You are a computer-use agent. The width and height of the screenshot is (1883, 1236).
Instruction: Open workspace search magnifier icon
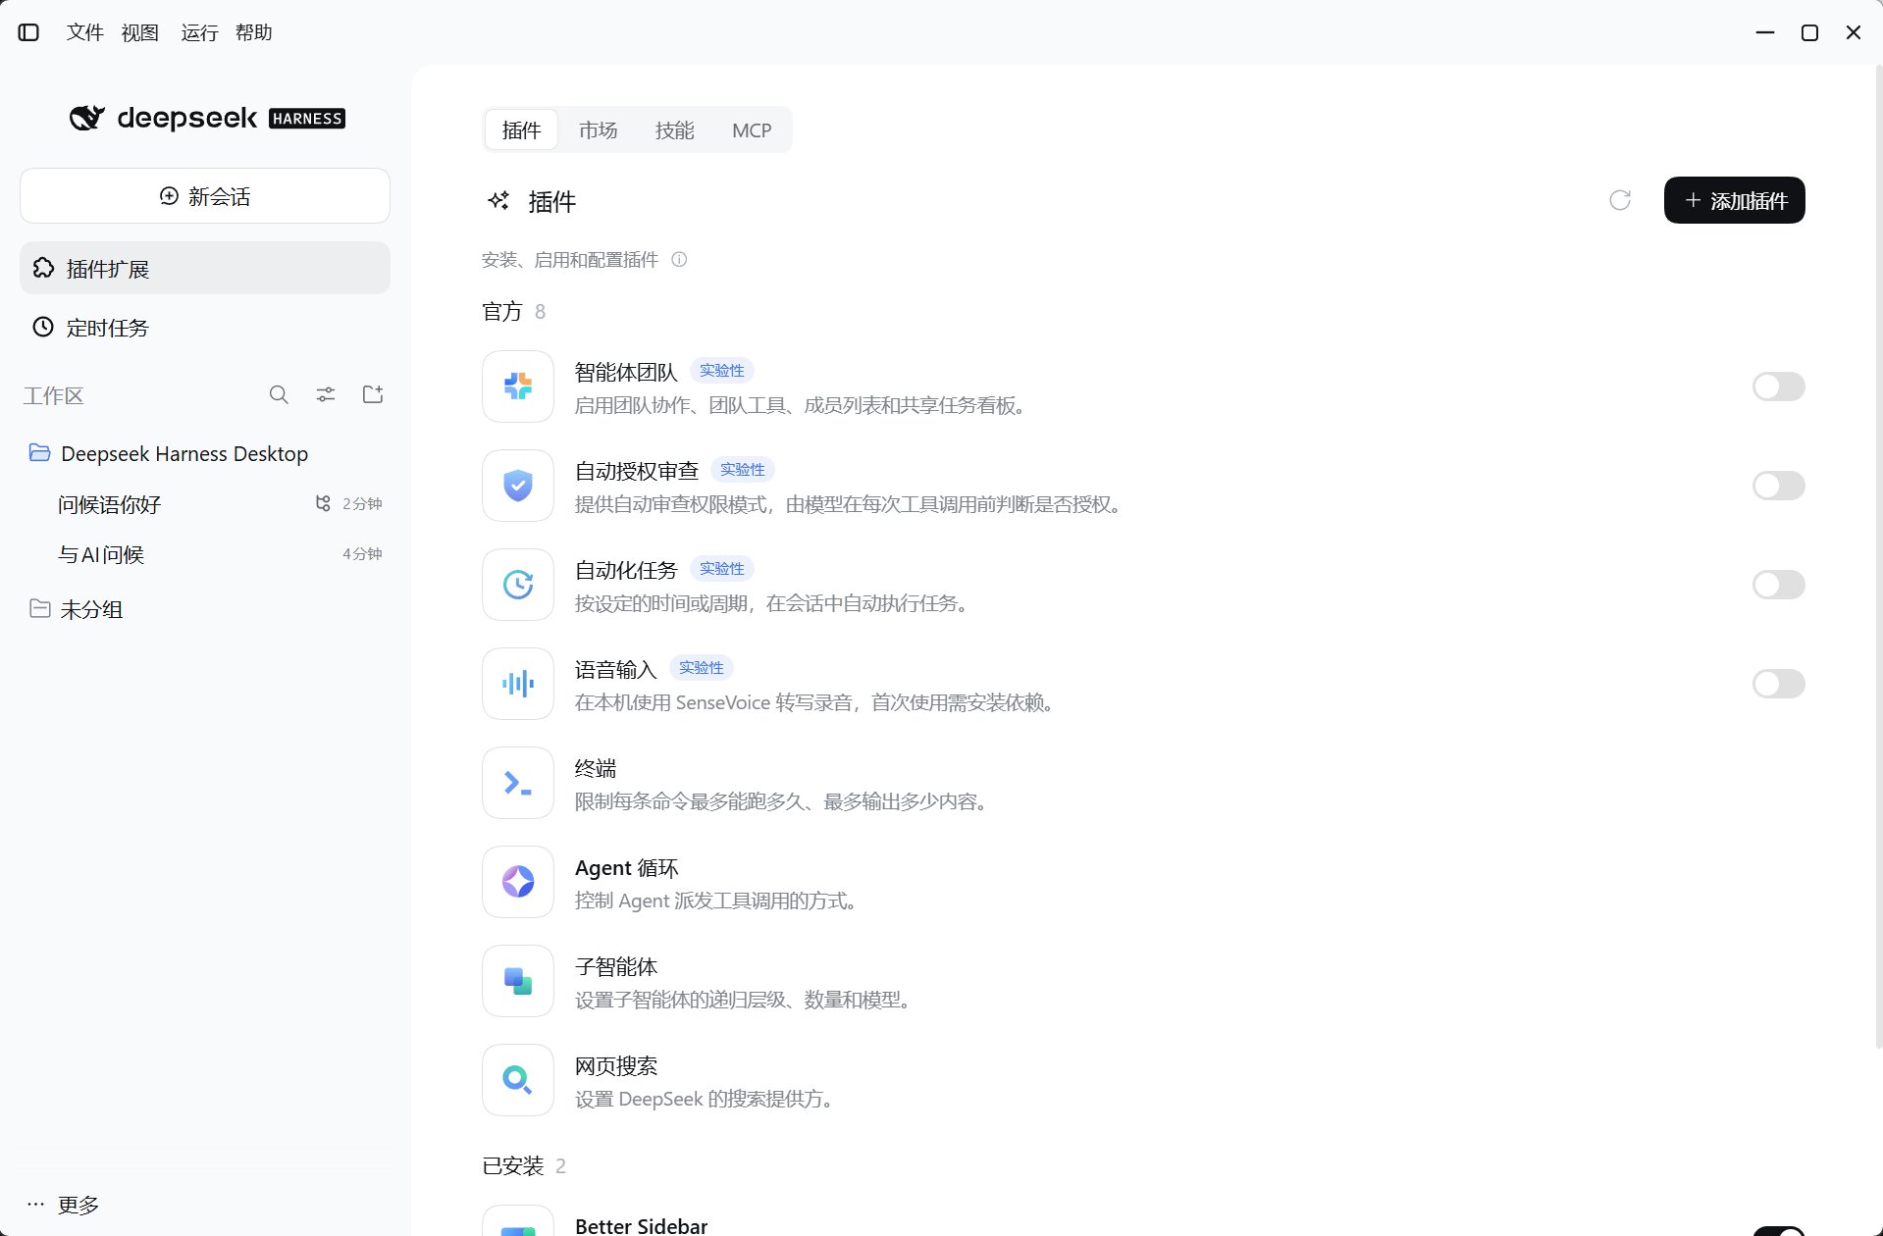pos(279,394)
